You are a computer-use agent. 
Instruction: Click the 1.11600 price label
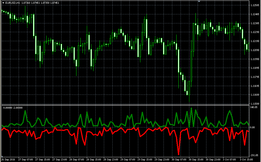[x=255, y=95]
